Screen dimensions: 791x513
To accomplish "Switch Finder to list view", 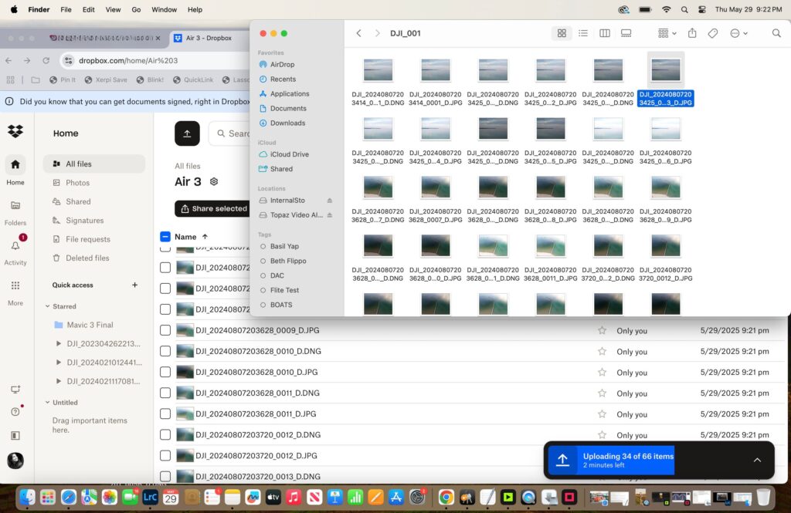I will [x=582, y=33].
